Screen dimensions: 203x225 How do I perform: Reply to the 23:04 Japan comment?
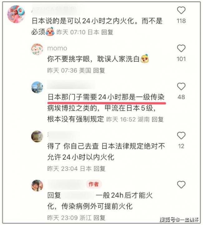[x=100, y=169]
